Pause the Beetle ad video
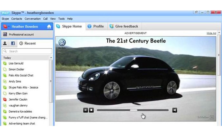This screenshot has width=222, height=136. point(85,110)
